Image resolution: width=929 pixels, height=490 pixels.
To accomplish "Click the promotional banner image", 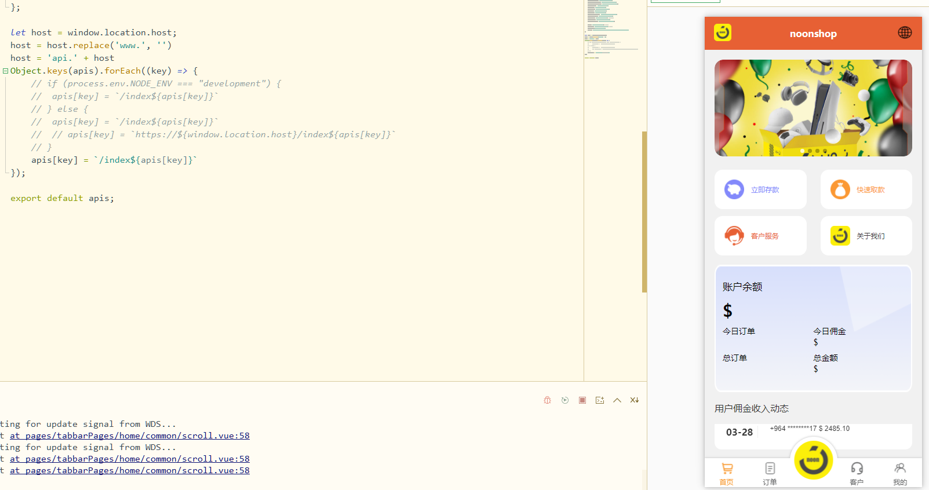I will (813, 108).
